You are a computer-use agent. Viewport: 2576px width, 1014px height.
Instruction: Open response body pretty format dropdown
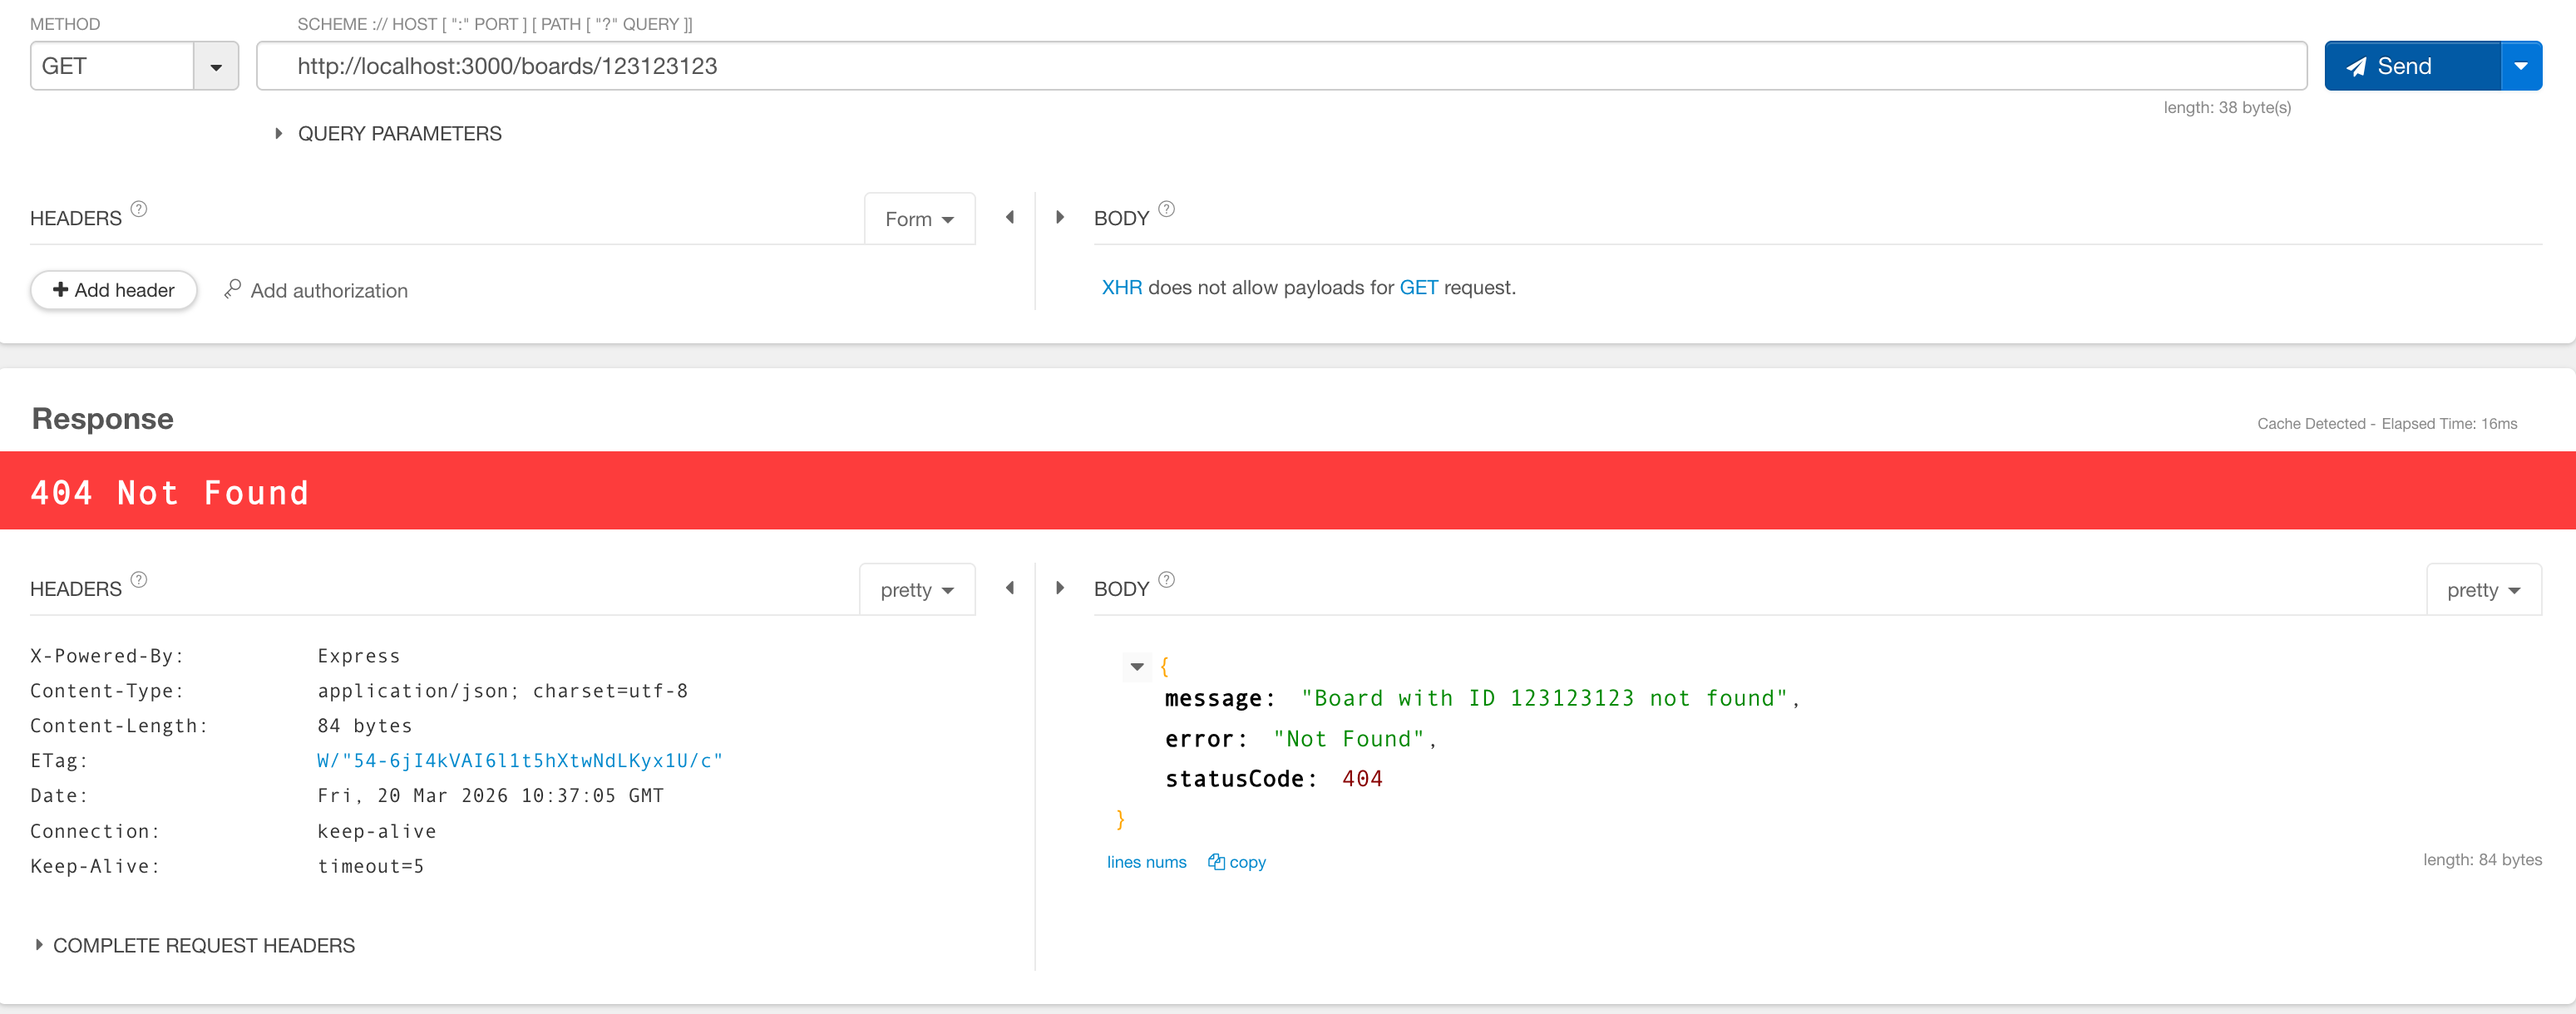pos(2483,590)
